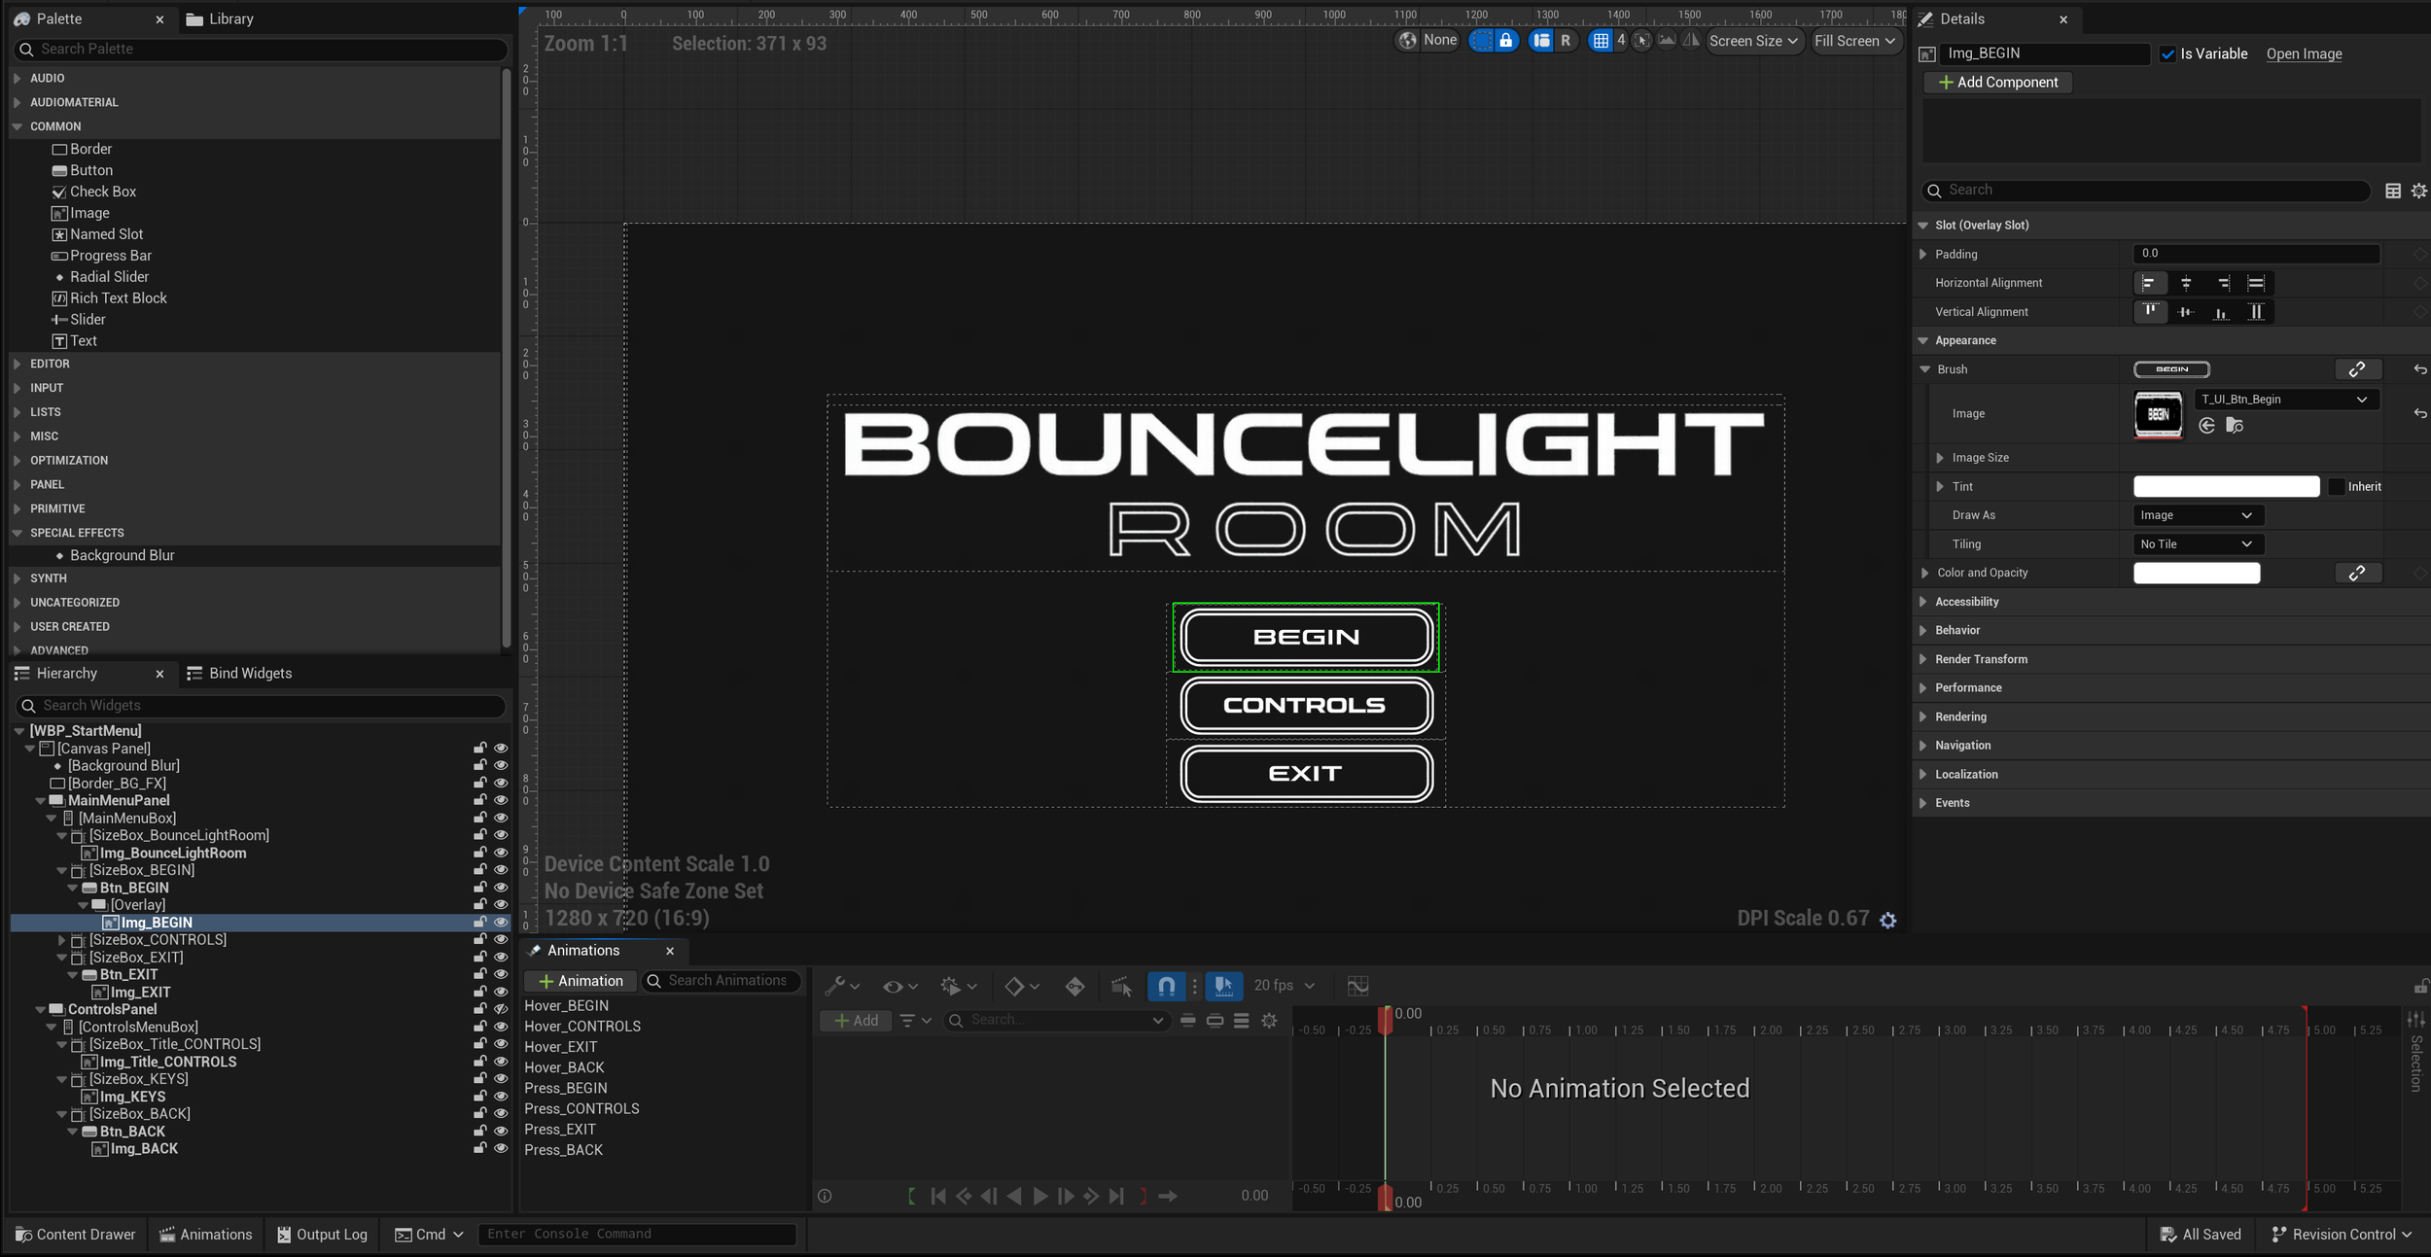This screenshot has width=2431, height=1257.
Task: Click the Add Component button
Action: tap(1998, 83)
